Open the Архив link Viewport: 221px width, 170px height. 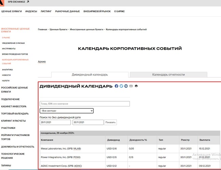tap(42, 62)
